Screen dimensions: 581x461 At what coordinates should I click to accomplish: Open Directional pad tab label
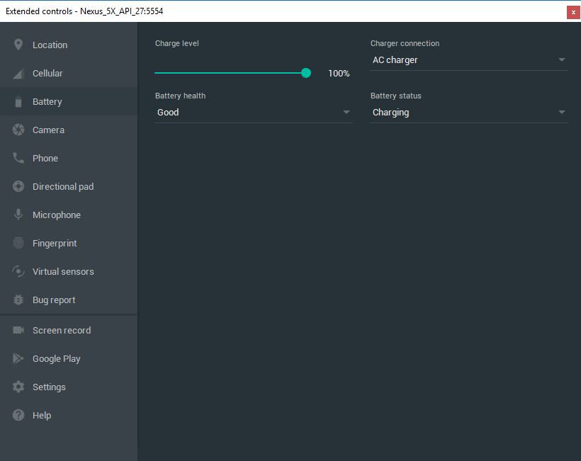(63, 187)
